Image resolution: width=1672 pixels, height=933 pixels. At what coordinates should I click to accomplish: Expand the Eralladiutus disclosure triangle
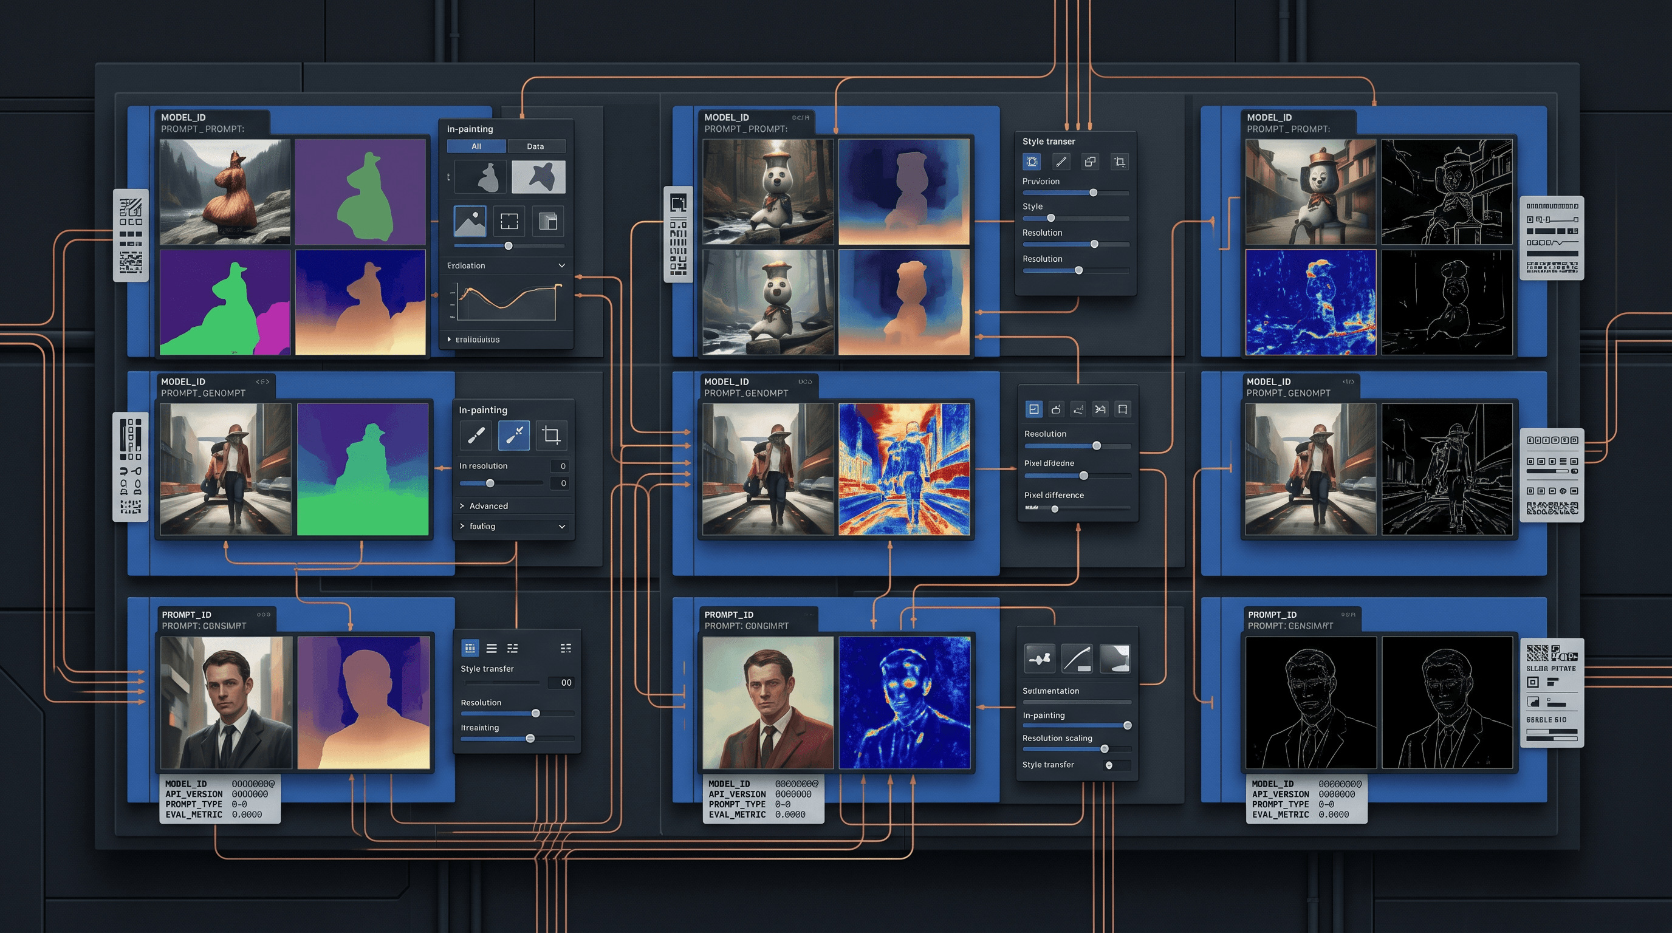pyautogui.click(x=448, y=340)
